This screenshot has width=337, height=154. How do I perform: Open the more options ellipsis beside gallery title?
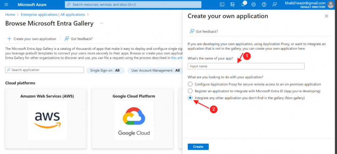[x=102, y=23]
